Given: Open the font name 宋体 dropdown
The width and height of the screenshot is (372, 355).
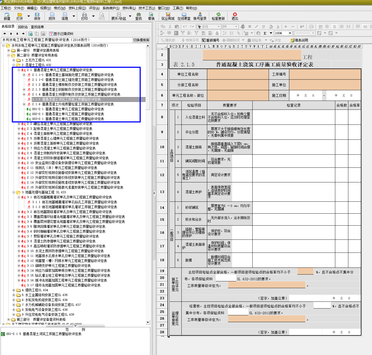Looking at the screenshot, I should click(x=219, y=27).
